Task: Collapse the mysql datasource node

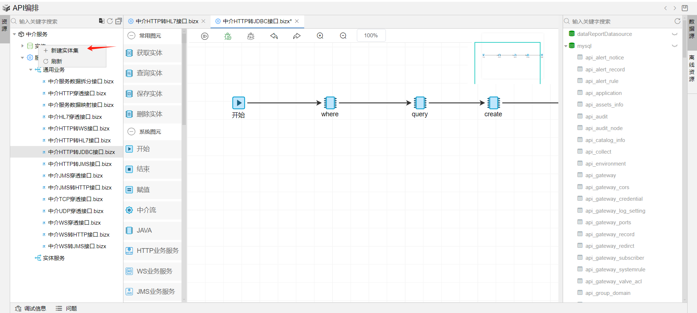Action: [566, 46]
